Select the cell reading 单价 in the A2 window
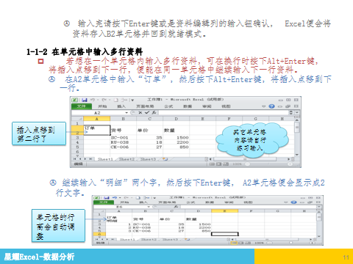The height and width of the screenshot is (264, 353). point(149,130)
